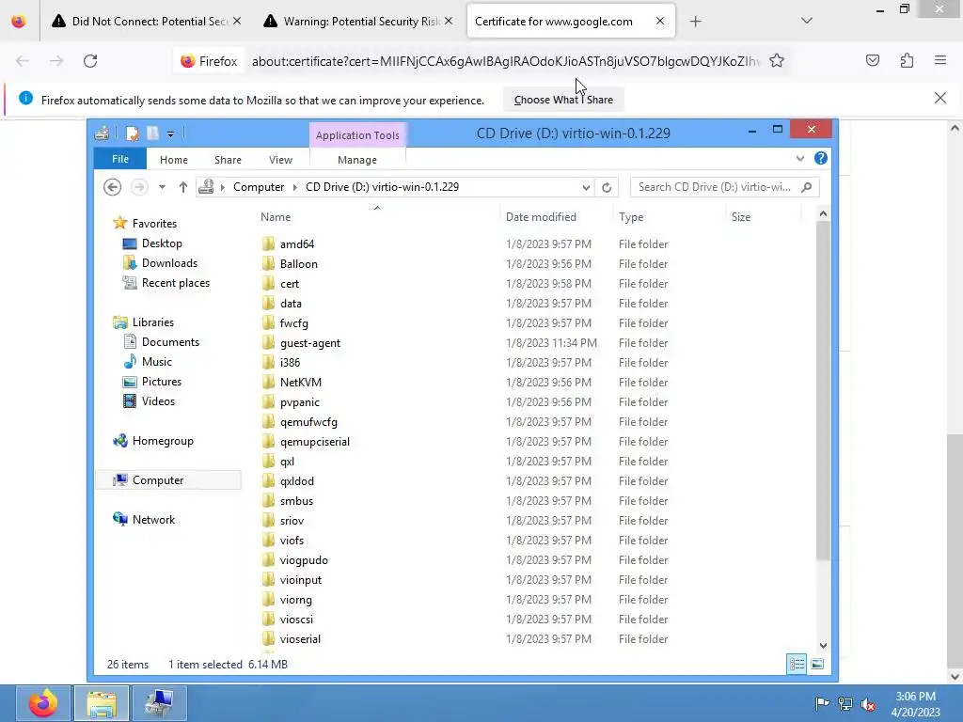
Task: Select the amd64 folder
Action: 296,243
